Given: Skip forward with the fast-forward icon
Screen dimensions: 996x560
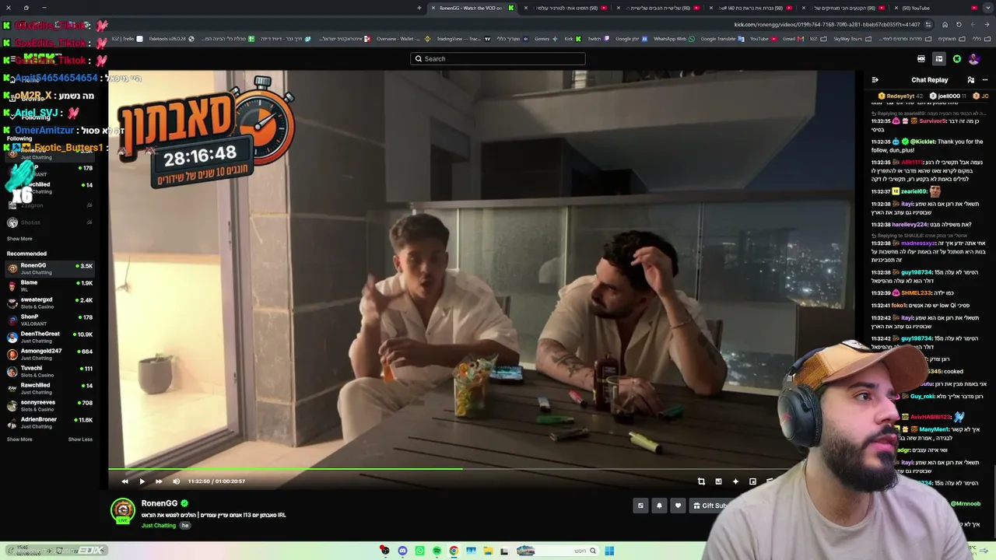Looking at the screenshot, I should tap(159, 481).
